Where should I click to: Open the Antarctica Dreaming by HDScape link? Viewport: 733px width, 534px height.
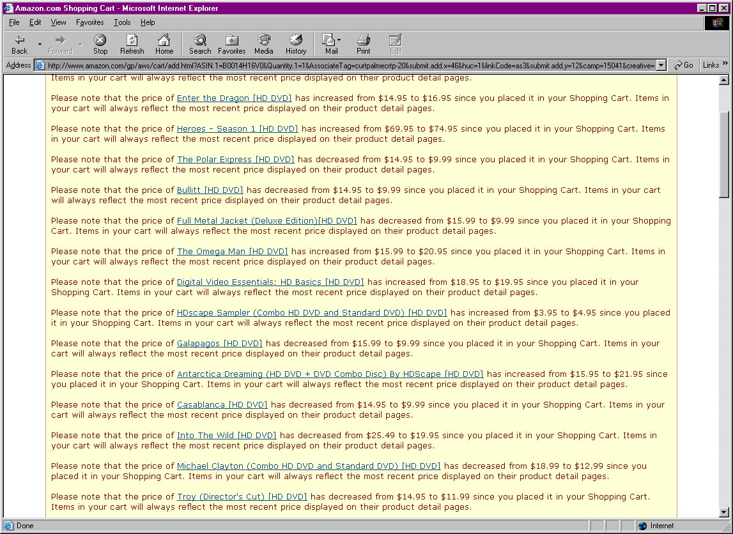coord(330,374)
